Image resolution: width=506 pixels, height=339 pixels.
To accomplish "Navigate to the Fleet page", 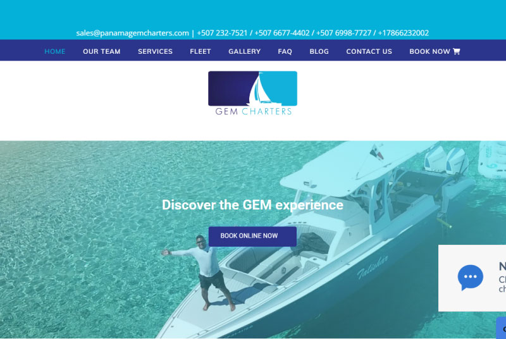I will coord(201,51).
